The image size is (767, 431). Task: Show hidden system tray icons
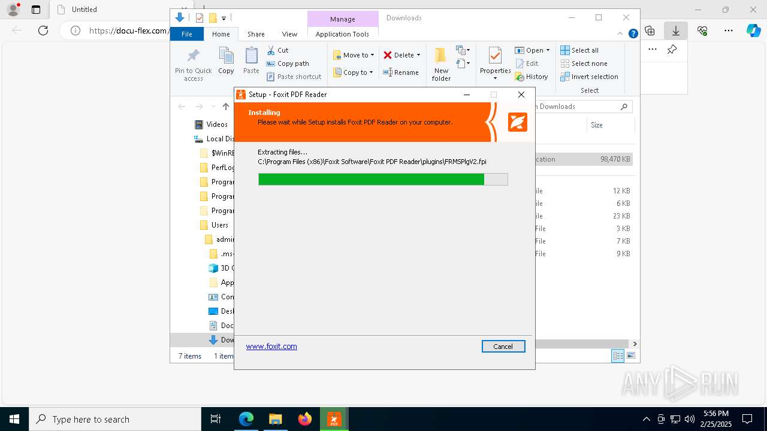646,419
